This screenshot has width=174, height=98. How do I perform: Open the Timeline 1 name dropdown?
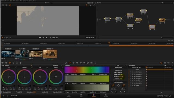(49, 3)
